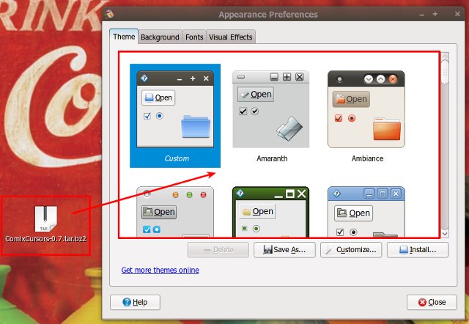
Task: Click the Close button at bottom
Action: pos(432,302)
